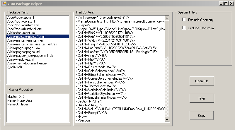Select /docProps/app.xml in Package Parts
The width and height of the screenshot is (235, 130).
tap(38, 18)
